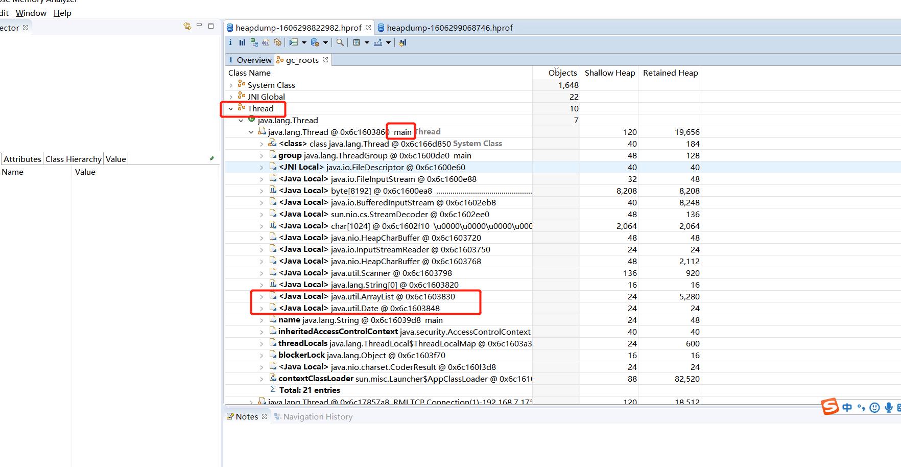
Task: Maximize the Inspector panel
Action: pos(210,26)
